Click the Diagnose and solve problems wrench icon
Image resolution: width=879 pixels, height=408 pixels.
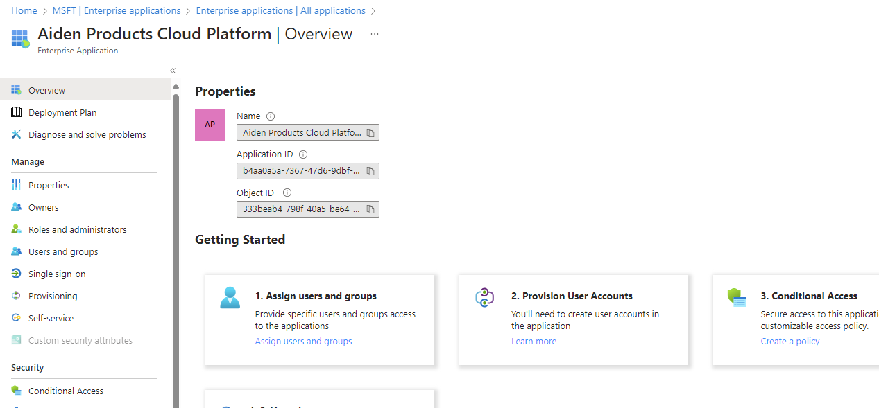pos(16,134)
